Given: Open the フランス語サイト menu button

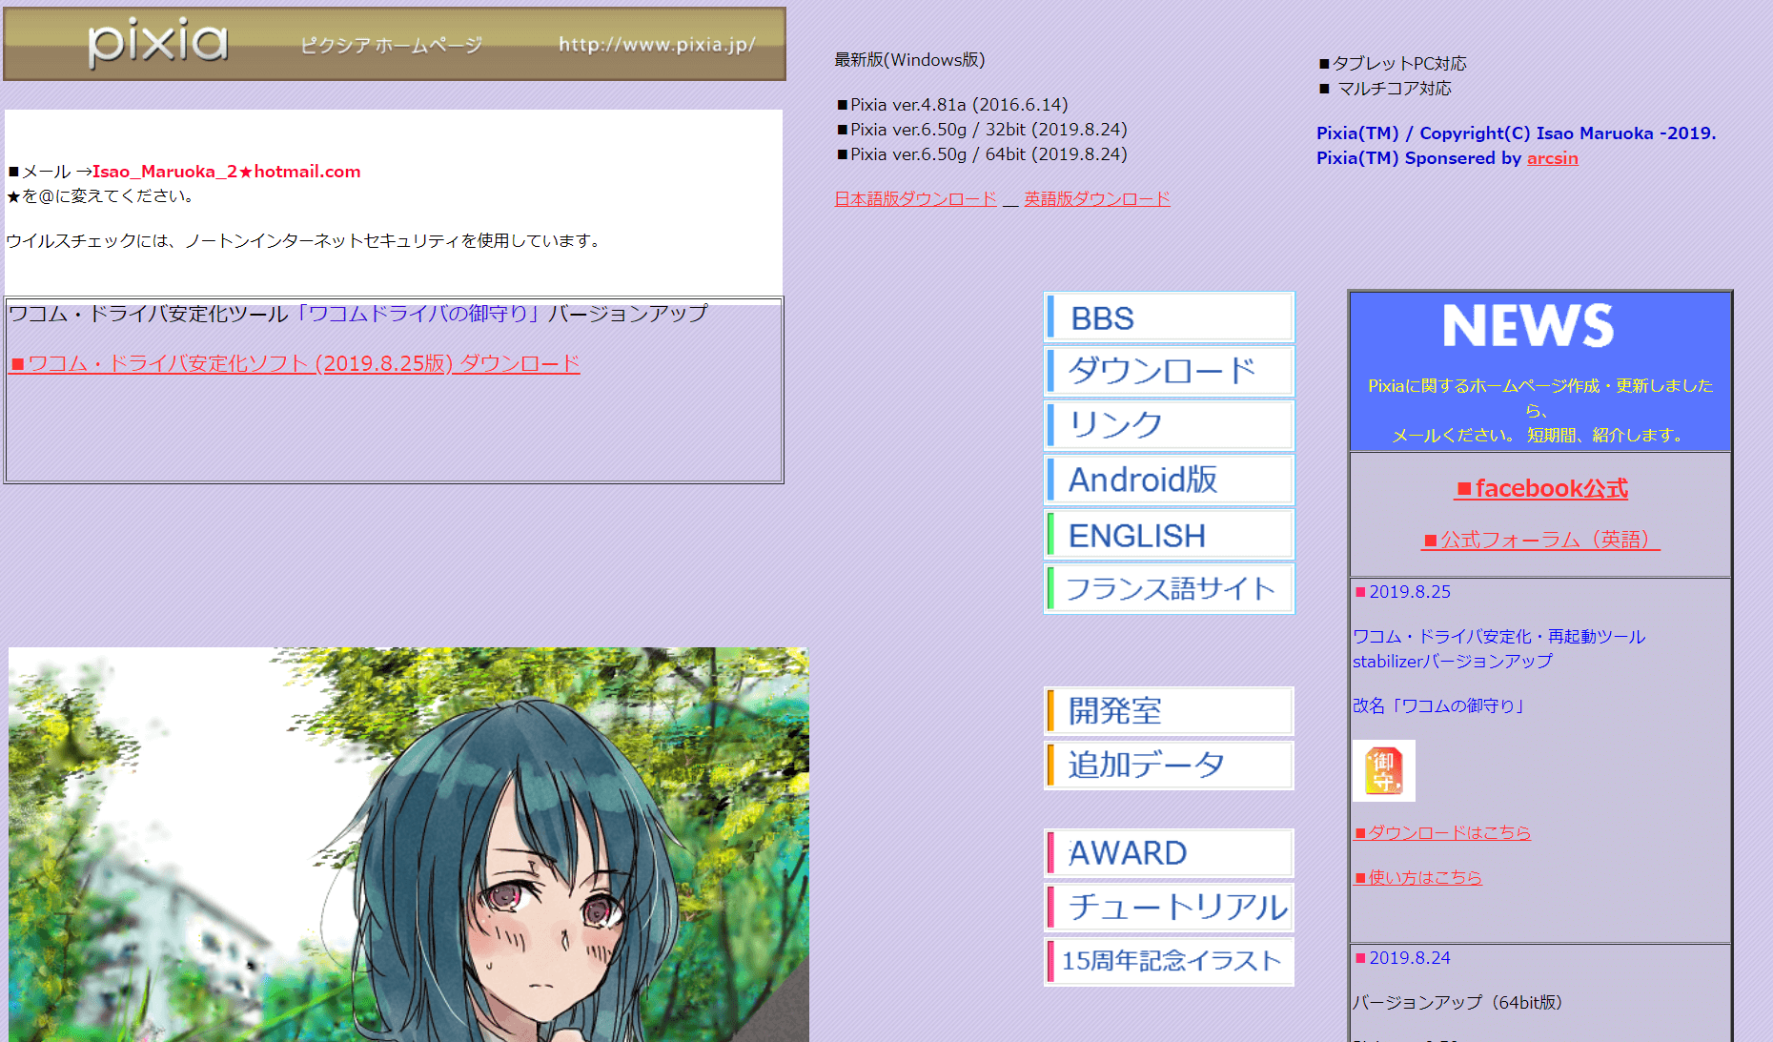Looking at the screenshot, I should (1170, 588).
